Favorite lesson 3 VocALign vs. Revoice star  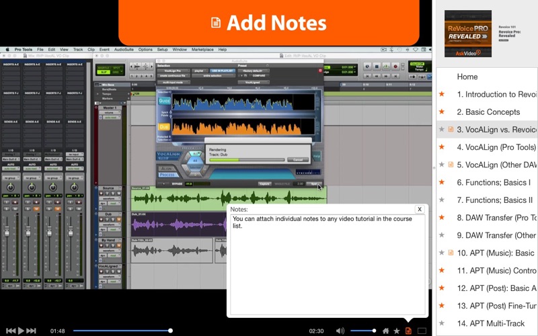click(x=442, y=129)
